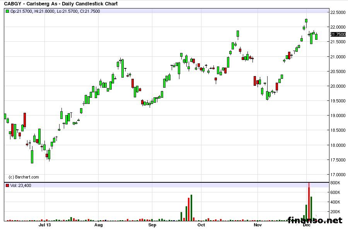Select the Dec date axis label
The width and height of the screenshot is (348, 231).
click(307, 224)
